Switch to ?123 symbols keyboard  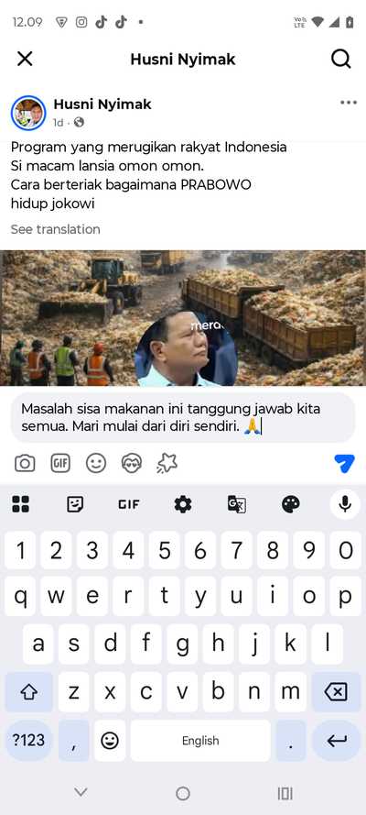[29, 740]
